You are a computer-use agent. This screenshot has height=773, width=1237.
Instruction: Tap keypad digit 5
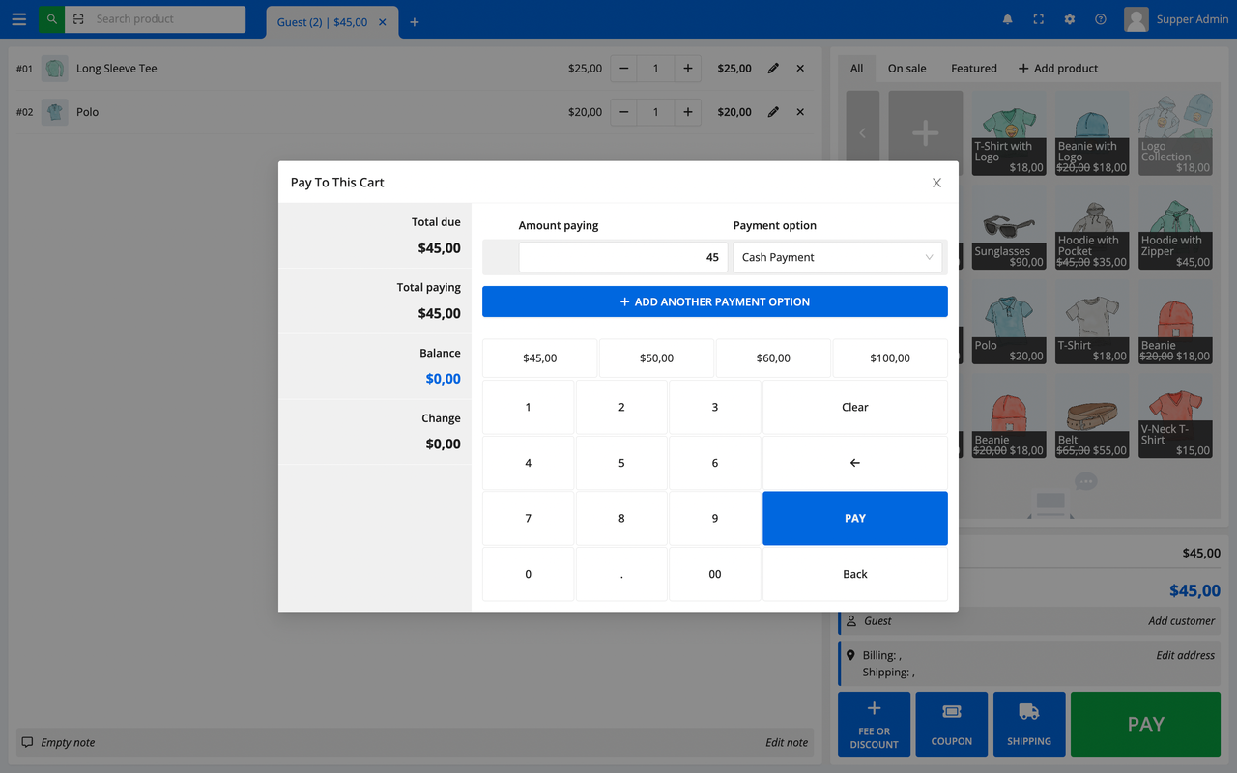[x=621, y=463]
